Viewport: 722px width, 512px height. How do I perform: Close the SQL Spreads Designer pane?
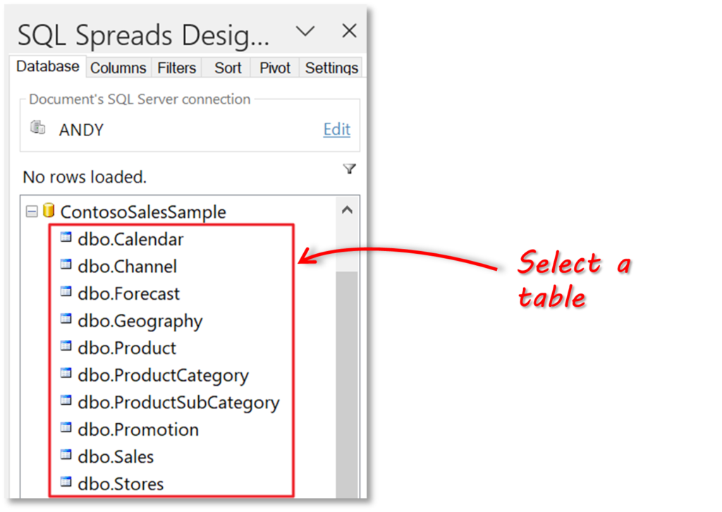pos(349,31)
